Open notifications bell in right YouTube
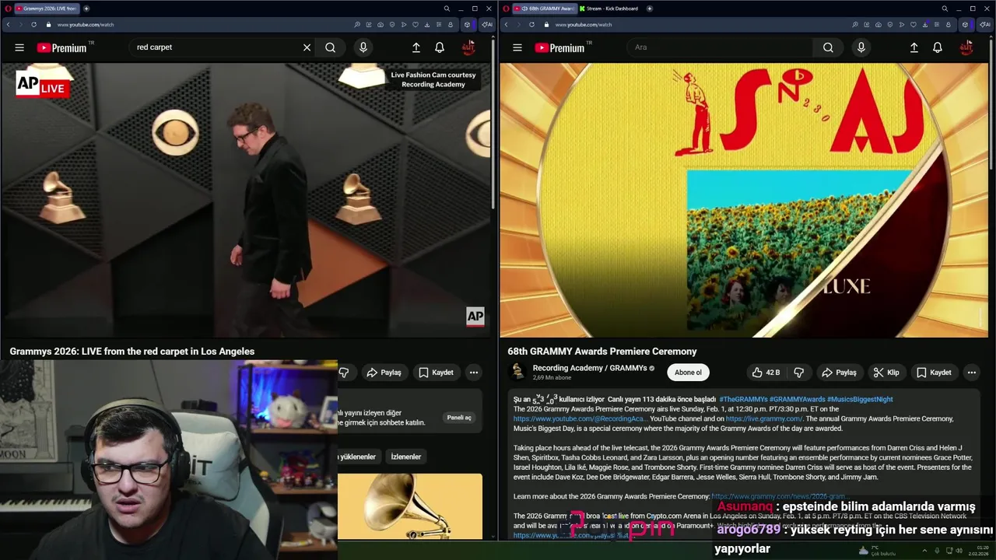 938,47
